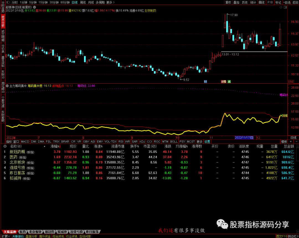Image resolution: width=299 pixels, height=238 pixels.
Task: Toggle the left sidebar panel icon
Action: pos(8,2)
